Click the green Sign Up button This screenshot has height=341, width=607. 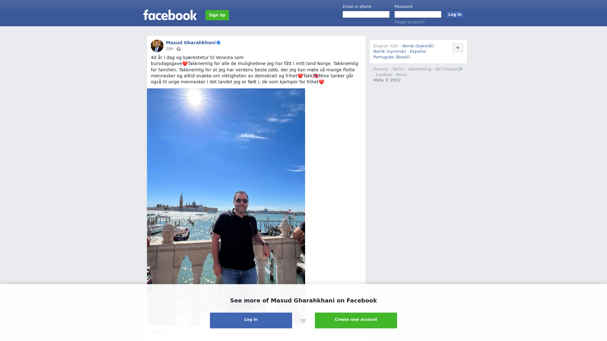[217, 15]
